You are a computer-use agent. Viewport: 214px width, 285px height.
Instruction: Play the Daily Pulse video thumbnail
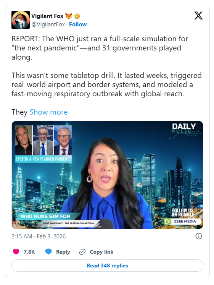coord(107,175)
